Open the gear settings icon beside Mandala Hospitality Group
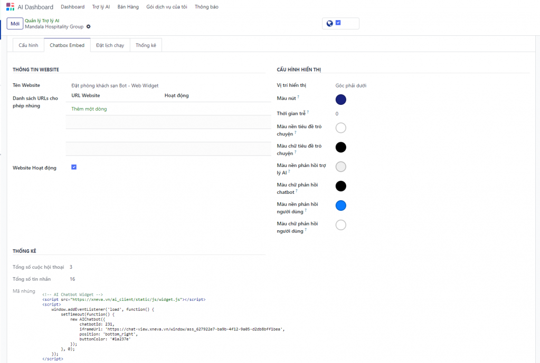The width and height of the screenshot is (540, 363). click(x=89, y=26)
